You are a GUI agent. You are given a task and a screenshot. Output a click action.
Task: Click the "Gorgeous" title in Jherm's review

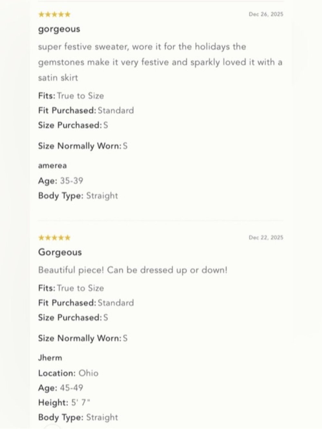60,252
